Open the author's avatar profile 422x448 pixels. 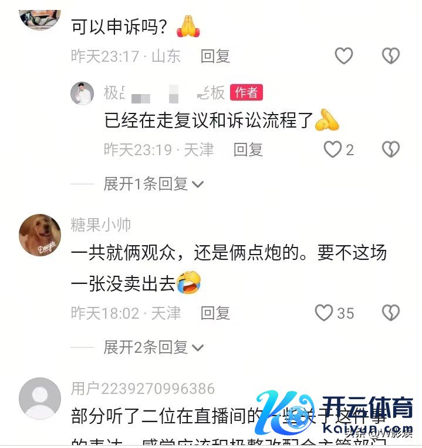[82, 93]
